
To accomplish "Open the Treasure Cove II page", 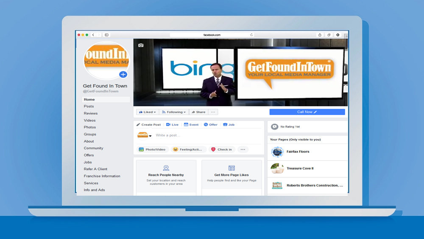I will tap(300, 169).
